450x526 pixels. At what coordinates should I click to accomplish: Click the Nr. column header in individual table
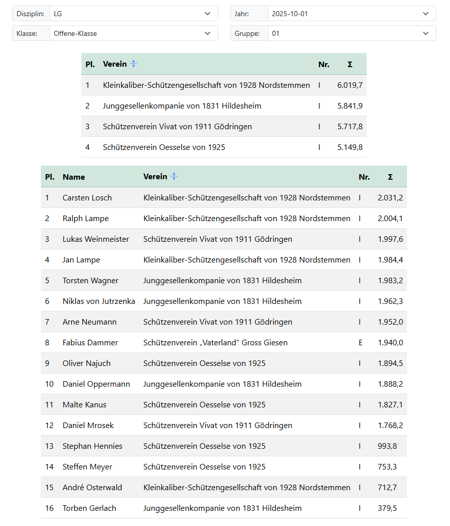click(x=364, y=177)
